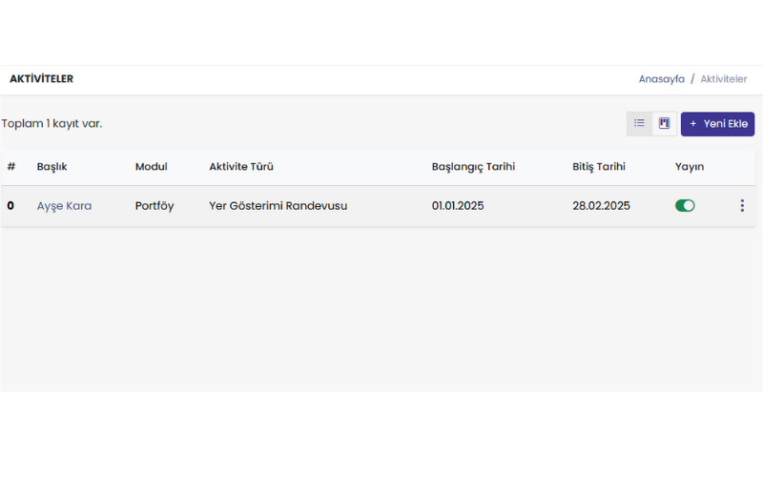Click the Yeni Ekle button
The width and height of the screenshot is (763, 477).
717,124
